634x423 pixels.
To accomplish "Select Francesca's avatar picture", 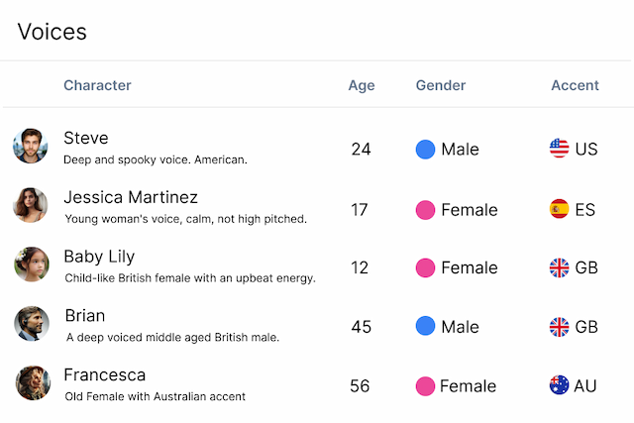I will click(31, 383).
